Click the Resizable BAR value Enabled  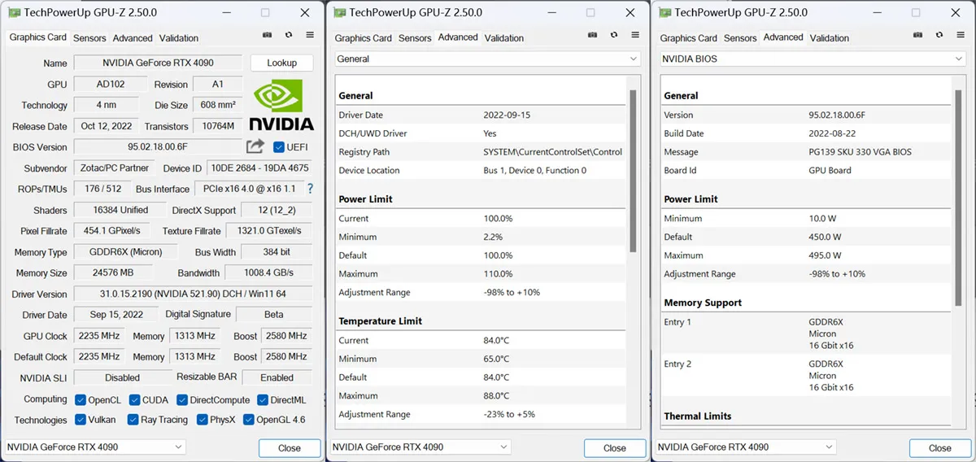coord(277,377)
